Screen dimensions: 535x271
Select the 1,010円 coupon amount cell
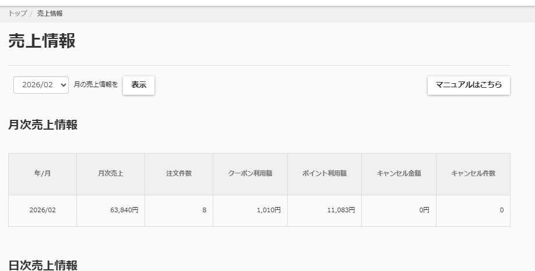coord(268,211)
